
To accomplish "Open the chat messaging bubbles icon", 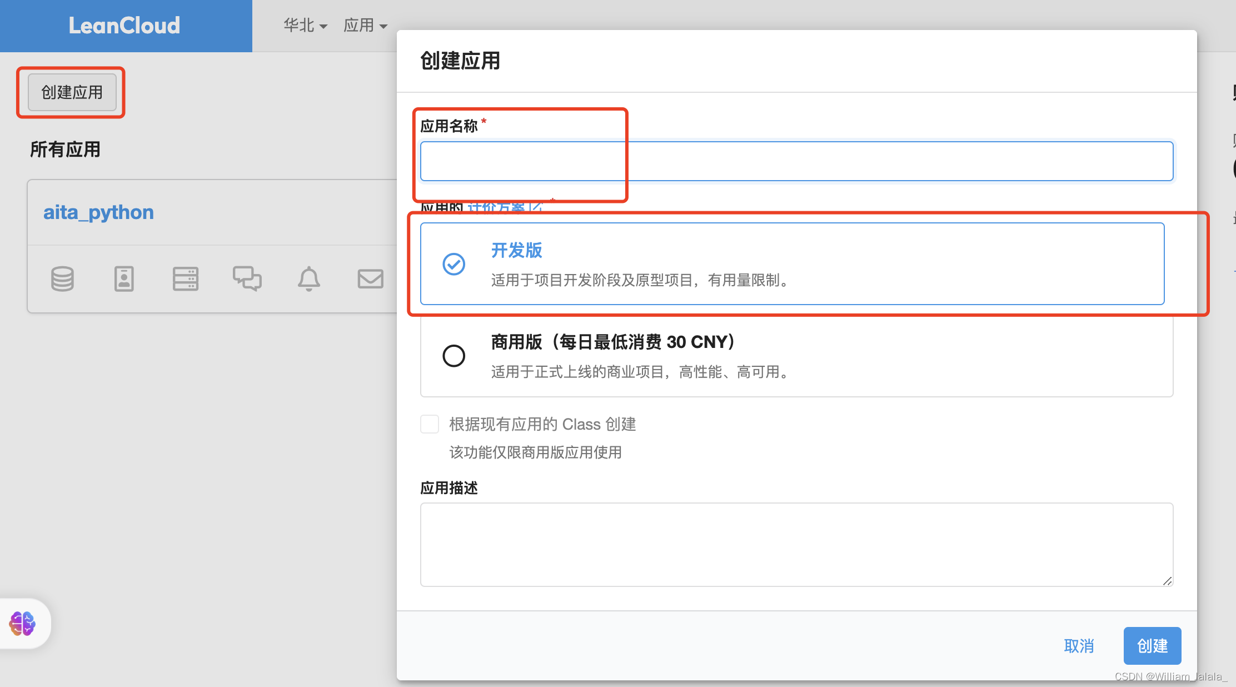I will click(247, 278).
